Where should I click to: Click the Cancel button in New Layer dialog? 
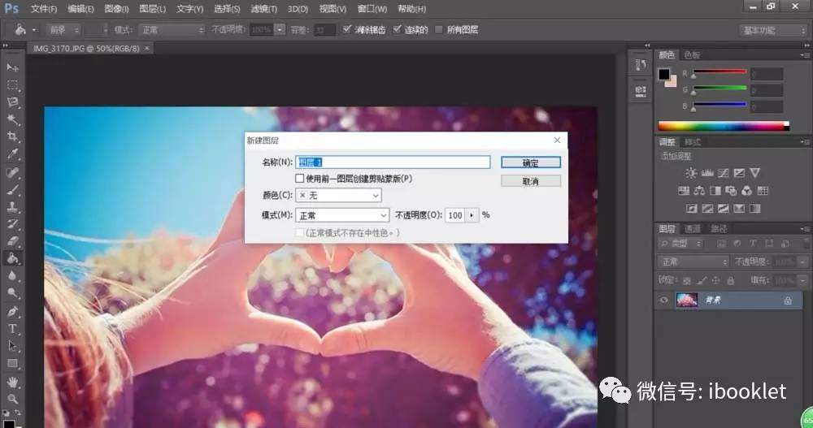[530, 181]
